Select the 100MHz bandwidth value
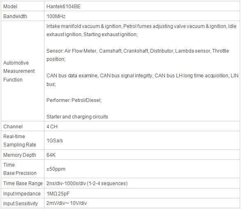 56,16
